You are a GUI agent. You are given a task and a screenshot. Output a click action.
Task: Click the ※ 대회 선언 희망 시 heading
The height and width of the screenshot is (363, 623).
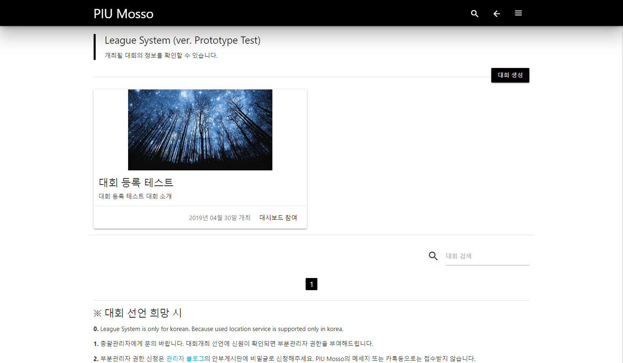click(138, 313)
